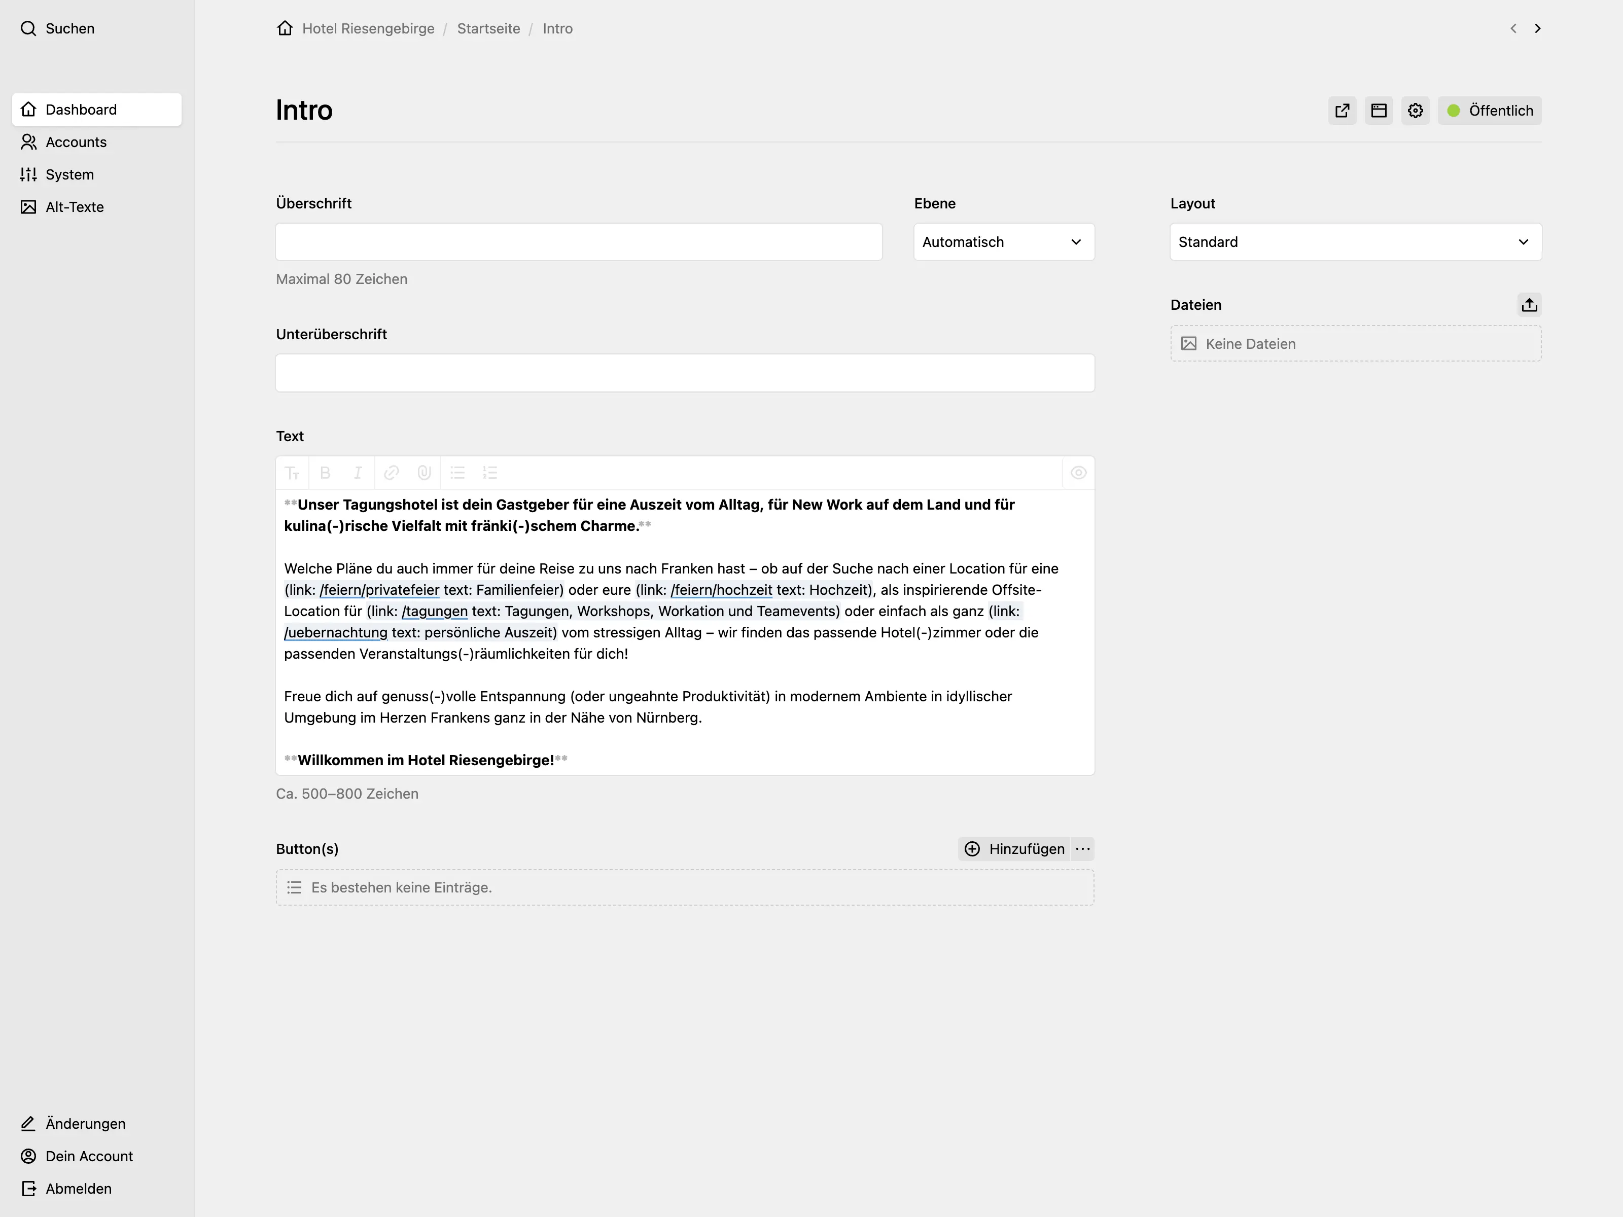The width and height of the screenshot is (1623, 1217).
Task: Click the empty Button(s) entries box
Action: click(685, 887)
